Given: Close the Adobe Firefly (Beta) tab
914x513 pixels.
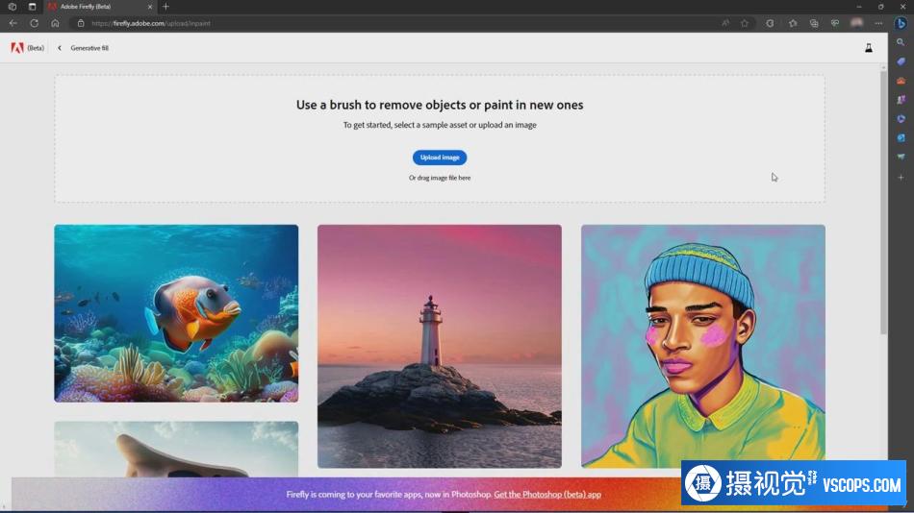Looking at the screenshot, I should (150, 7).
